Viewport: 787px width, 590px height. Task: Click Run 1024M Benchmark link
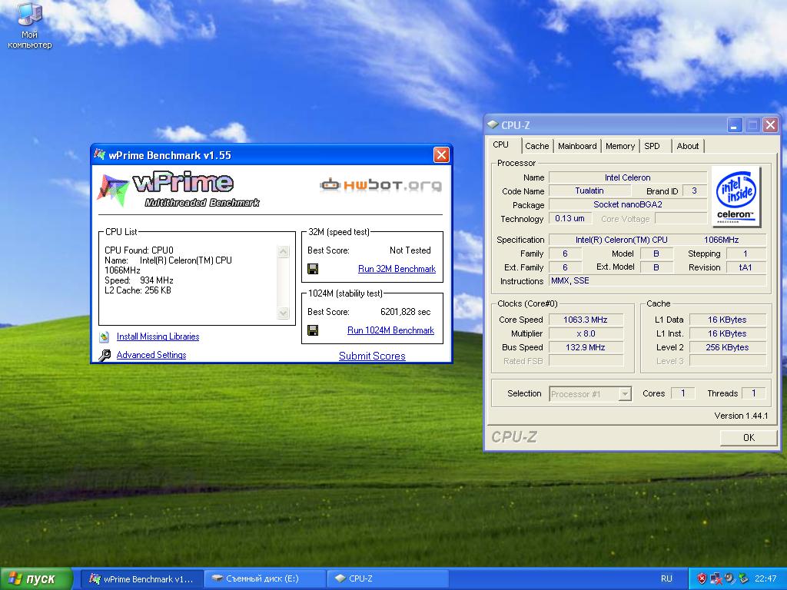pyautogui.click(x=390, y=330)
